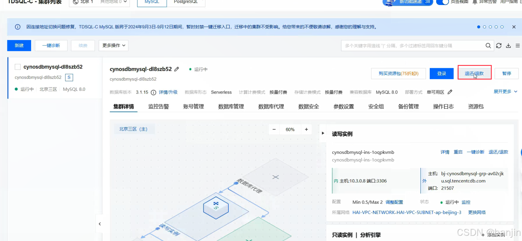The height and width of the screenshot is (241, 522).
Task: Click the blue 登录 button
Action: [442, 73]
